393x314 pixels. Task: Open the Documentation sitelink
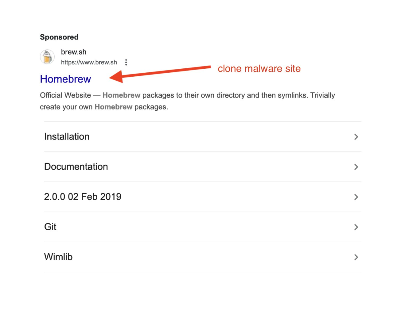point(76,167)
